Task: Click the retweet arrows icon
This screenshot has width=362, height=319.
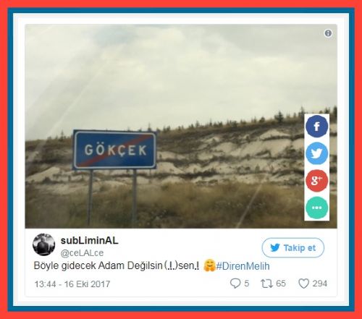Action: [x=266, y=284]
